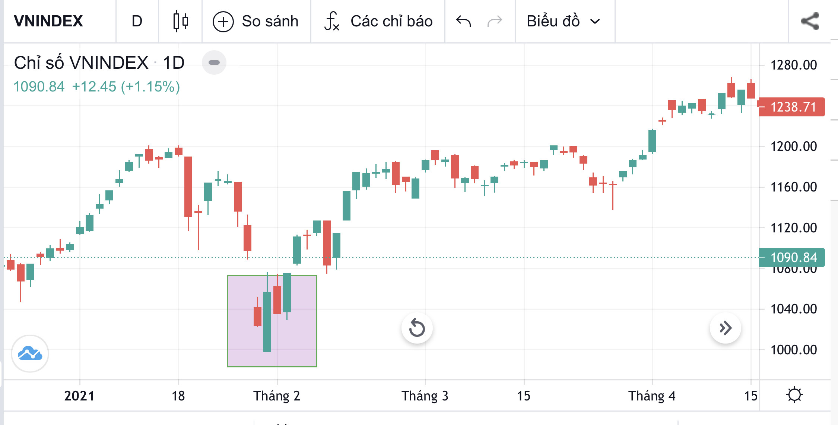Viewport: 838px width, 425px height.
Task: Expand the Biểu đồ dropdown
Action: (563, 21)
